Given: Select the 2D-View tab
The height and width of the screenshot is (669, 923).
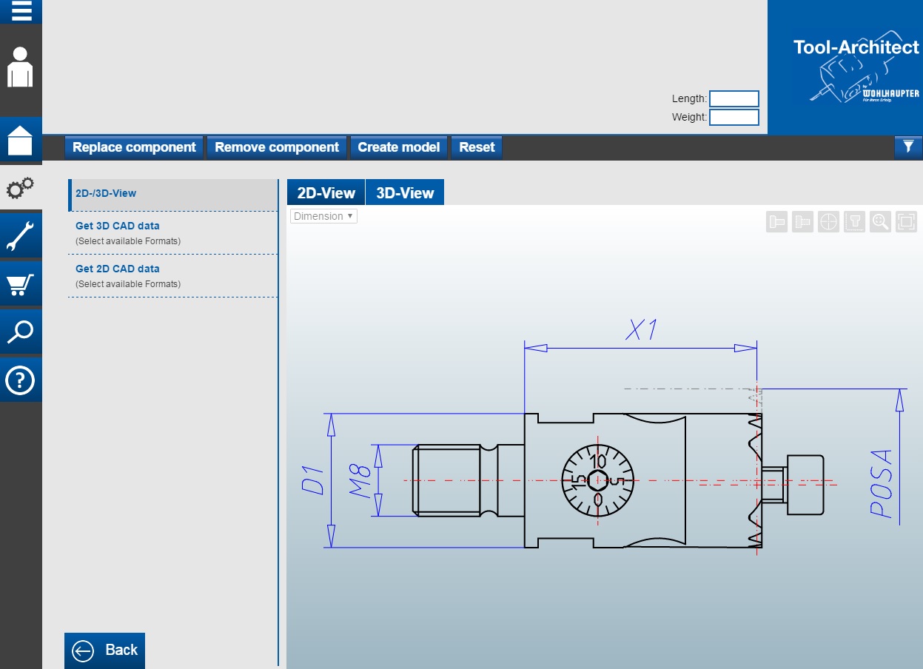Looking at the screenshot, I should tap(326, 193).
